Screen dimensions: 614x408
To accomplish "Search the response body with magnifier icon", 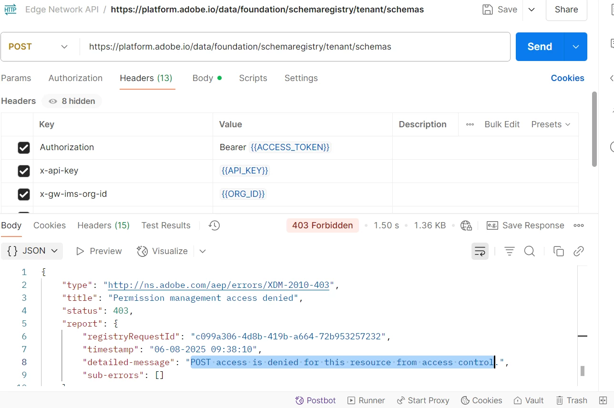I will point(530,251).
